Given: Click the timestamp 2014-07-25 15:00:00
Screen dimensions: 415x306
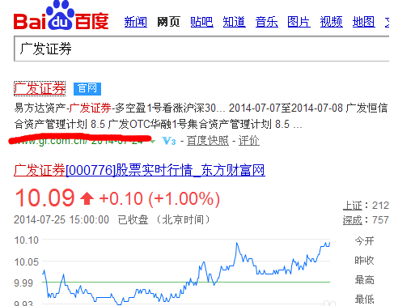Looking at the screenshot, I should 61,220.
